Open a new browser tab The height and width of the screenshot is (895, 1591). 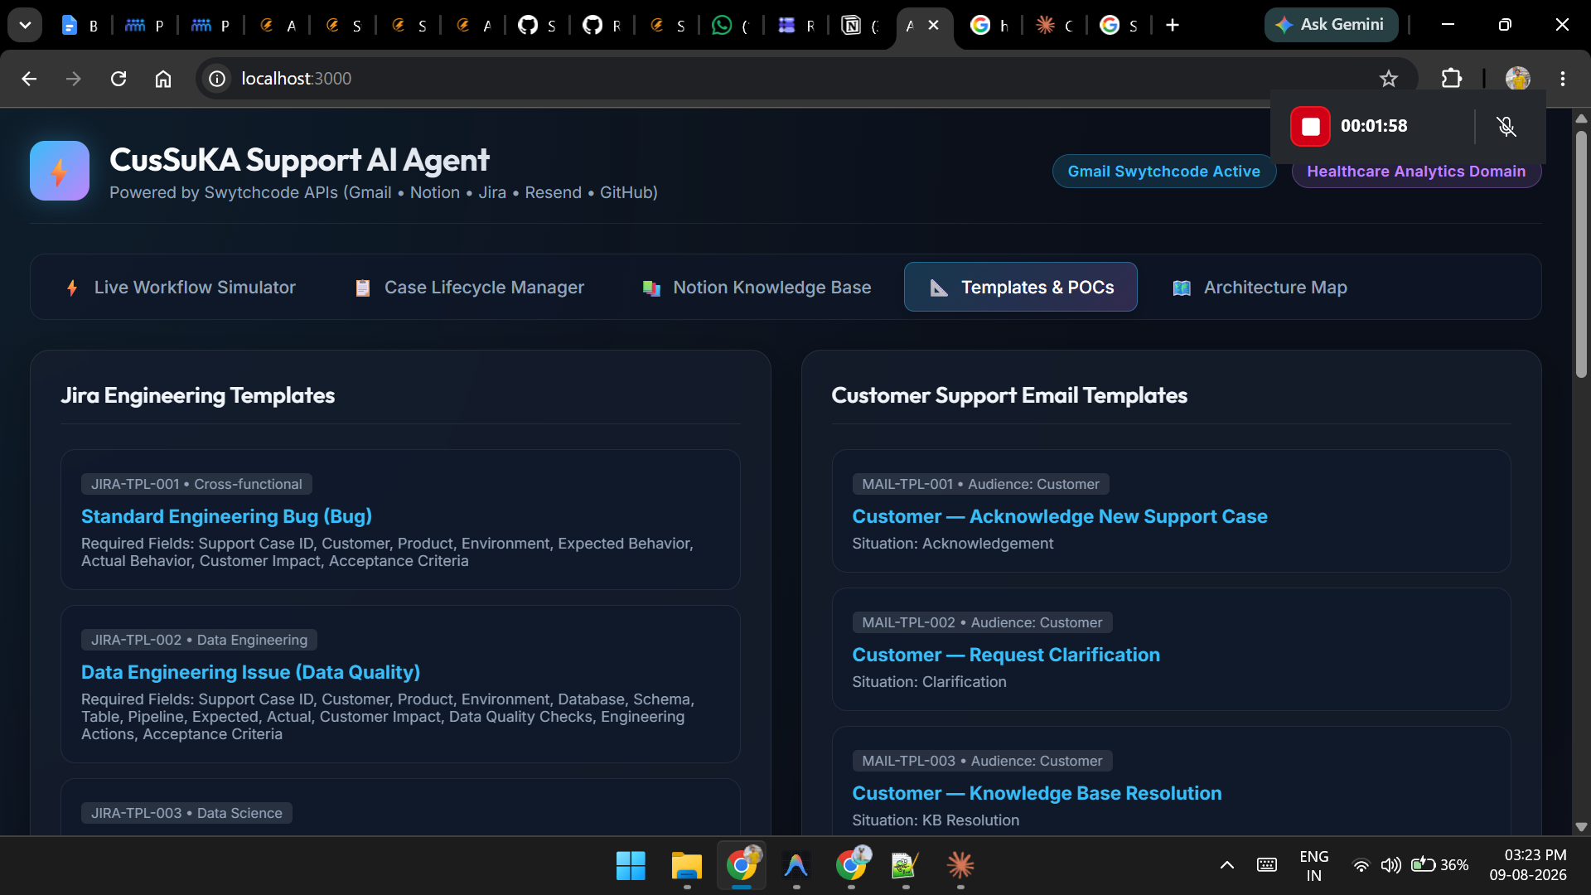click(x=1173, y=25)
